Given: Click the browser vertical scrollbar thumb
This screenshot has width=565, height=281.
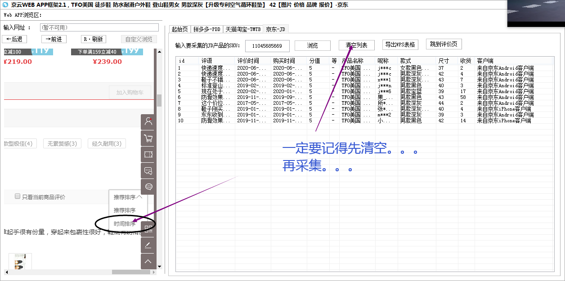Looking at the screenshot, I should (x=159, y=100).
